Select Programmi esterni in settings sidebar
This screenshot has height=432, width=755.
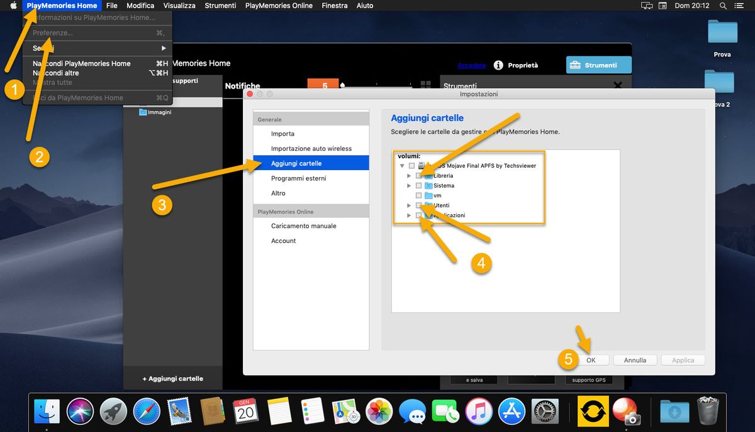[x=298, y=178]
